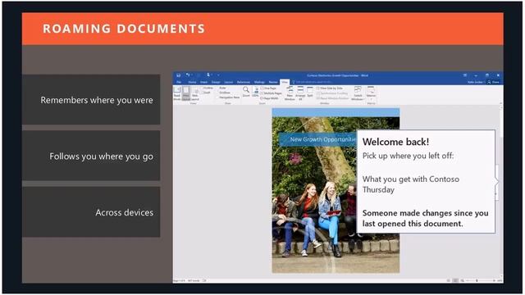Toggle the Outline view option
Viewport: 525px width, 295px height.
click(x=207, y=88)
